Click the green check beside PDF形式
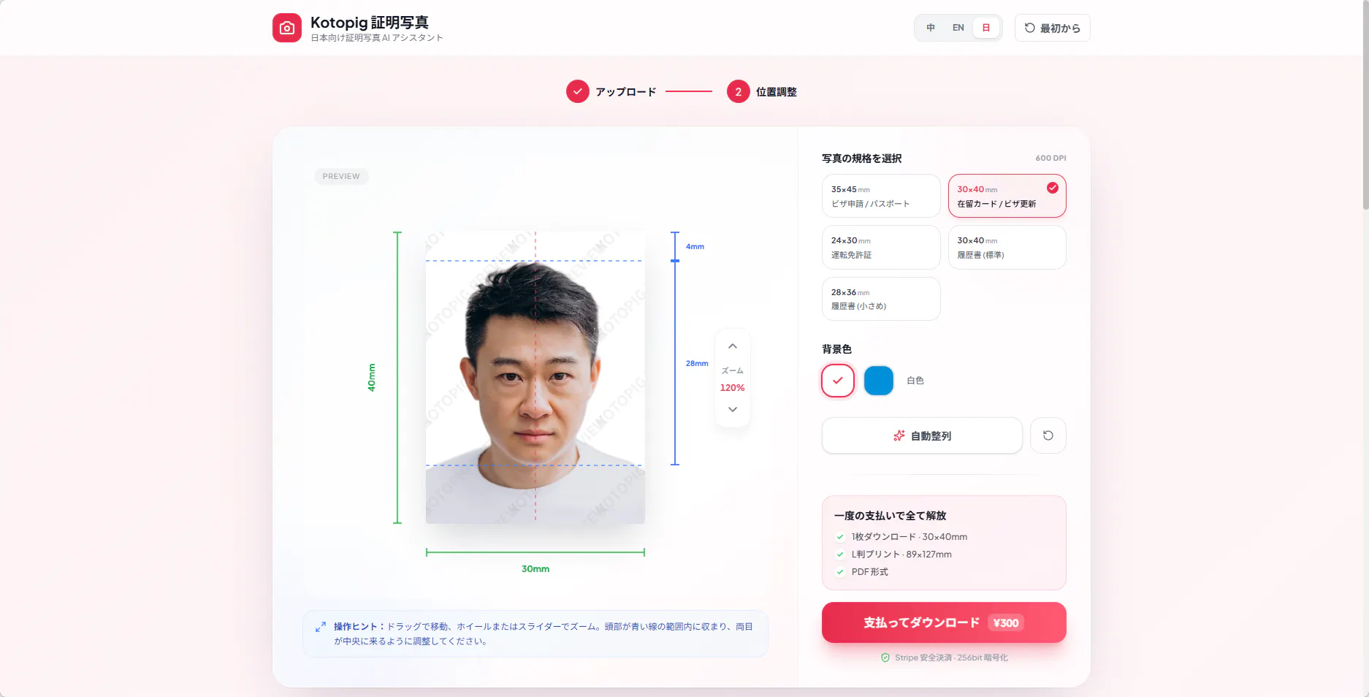Screen dimensions: 1369x697 coord(840,572)
